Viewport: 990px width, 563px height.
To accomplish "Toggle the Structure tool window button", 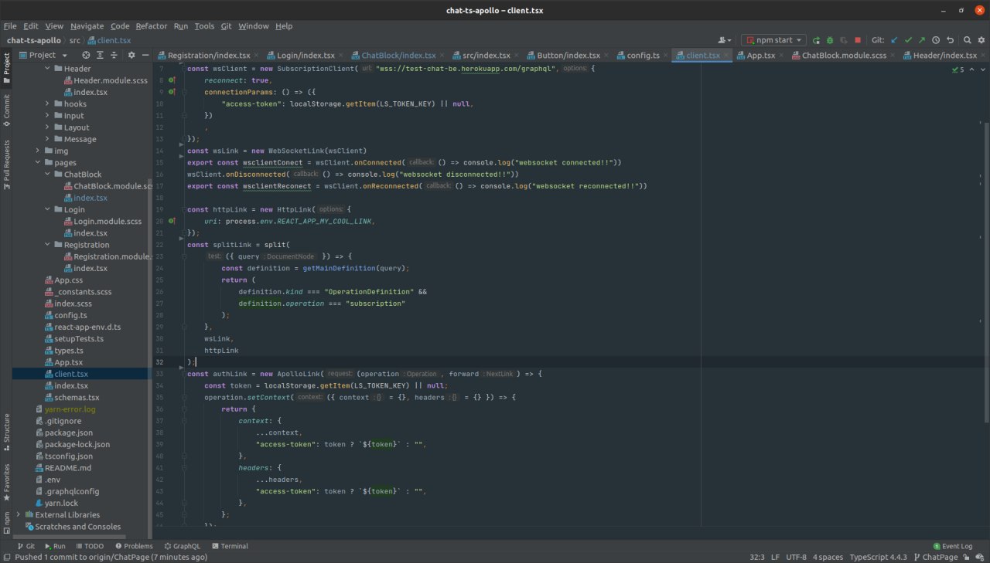I will [7, 431].
